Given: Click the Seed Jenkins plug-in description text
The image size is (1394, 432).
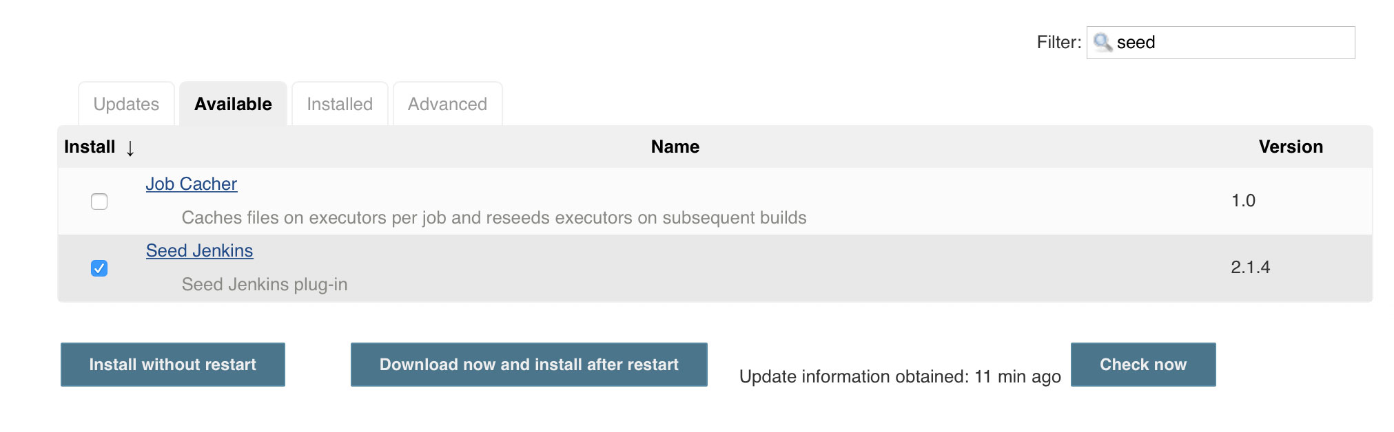Looking at the screenshot, I should (265, 285).
